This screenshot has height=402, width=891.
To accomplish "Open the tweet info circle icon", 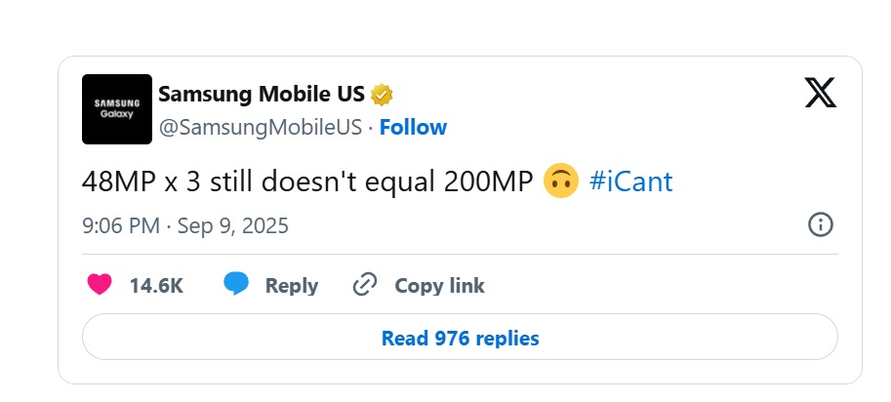I will click(821, 224).
